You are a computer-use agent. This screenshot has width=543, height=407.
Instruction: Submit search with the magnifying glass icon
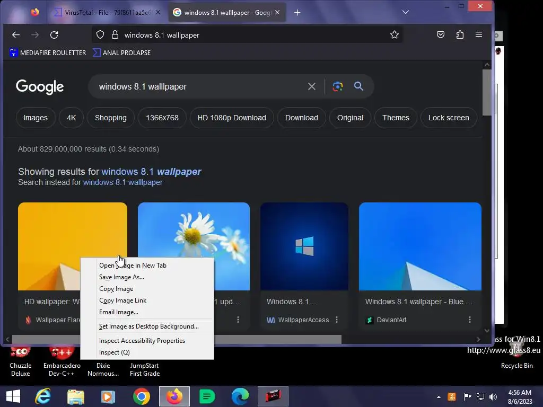point(359,86)
